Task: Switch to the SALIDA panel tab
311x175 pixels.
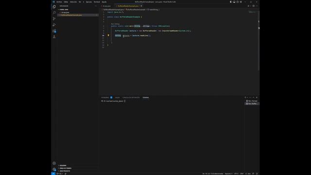Action: [x=117, y=98]
